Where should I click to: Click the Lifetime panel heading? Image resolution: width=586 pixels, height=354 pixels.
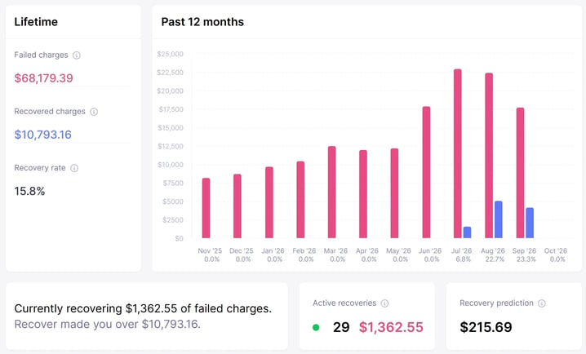(36, 22)
